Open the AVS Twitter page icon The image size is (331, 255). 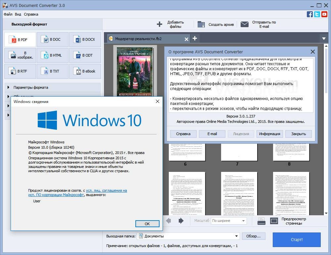coord(317,14)
